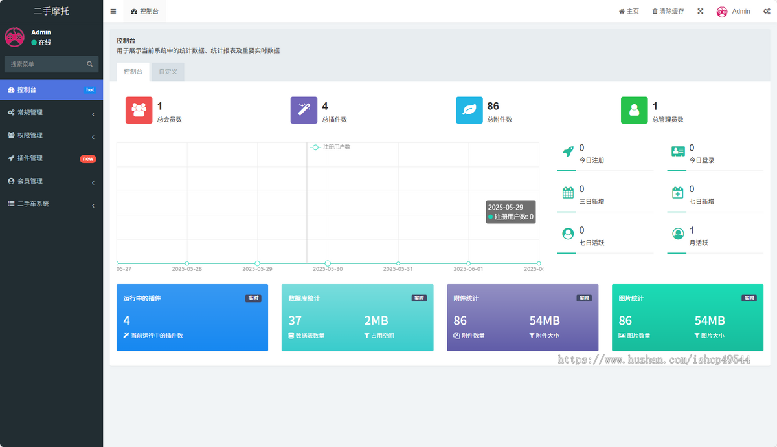Image resolution: width=777 pixels, height=447 pixels.
Task: Click the red total members users icon
Action: tap(139, 110)
